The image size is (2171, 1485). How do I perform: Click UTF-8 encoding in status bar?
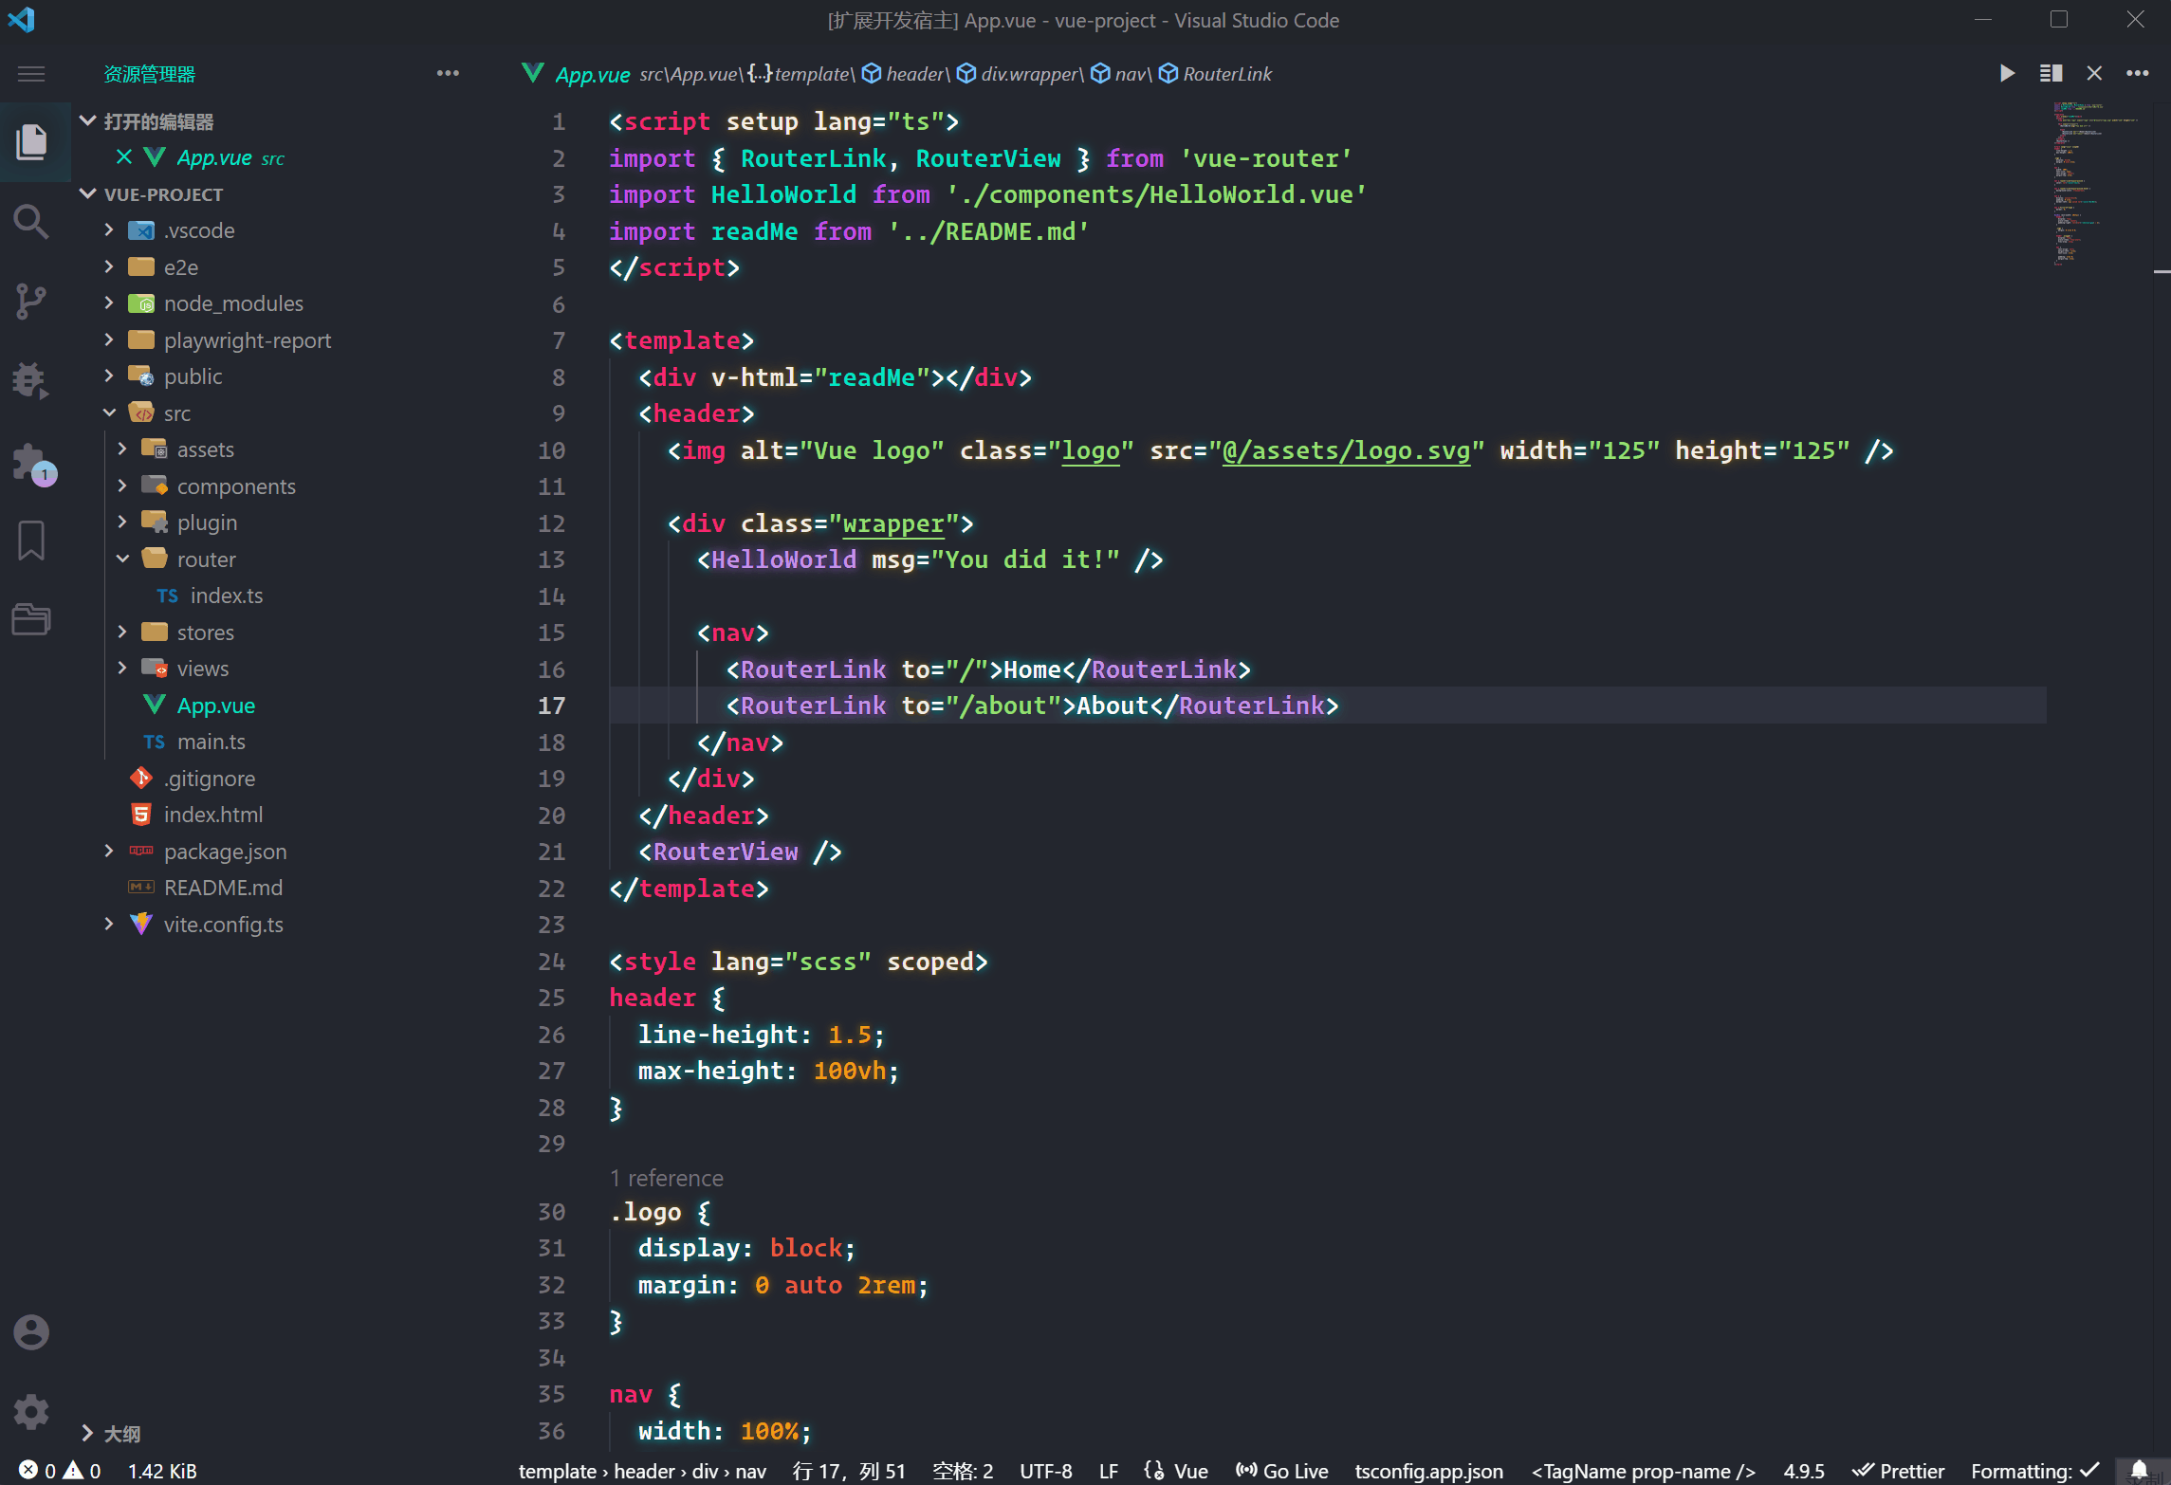click(1046, 1471)
